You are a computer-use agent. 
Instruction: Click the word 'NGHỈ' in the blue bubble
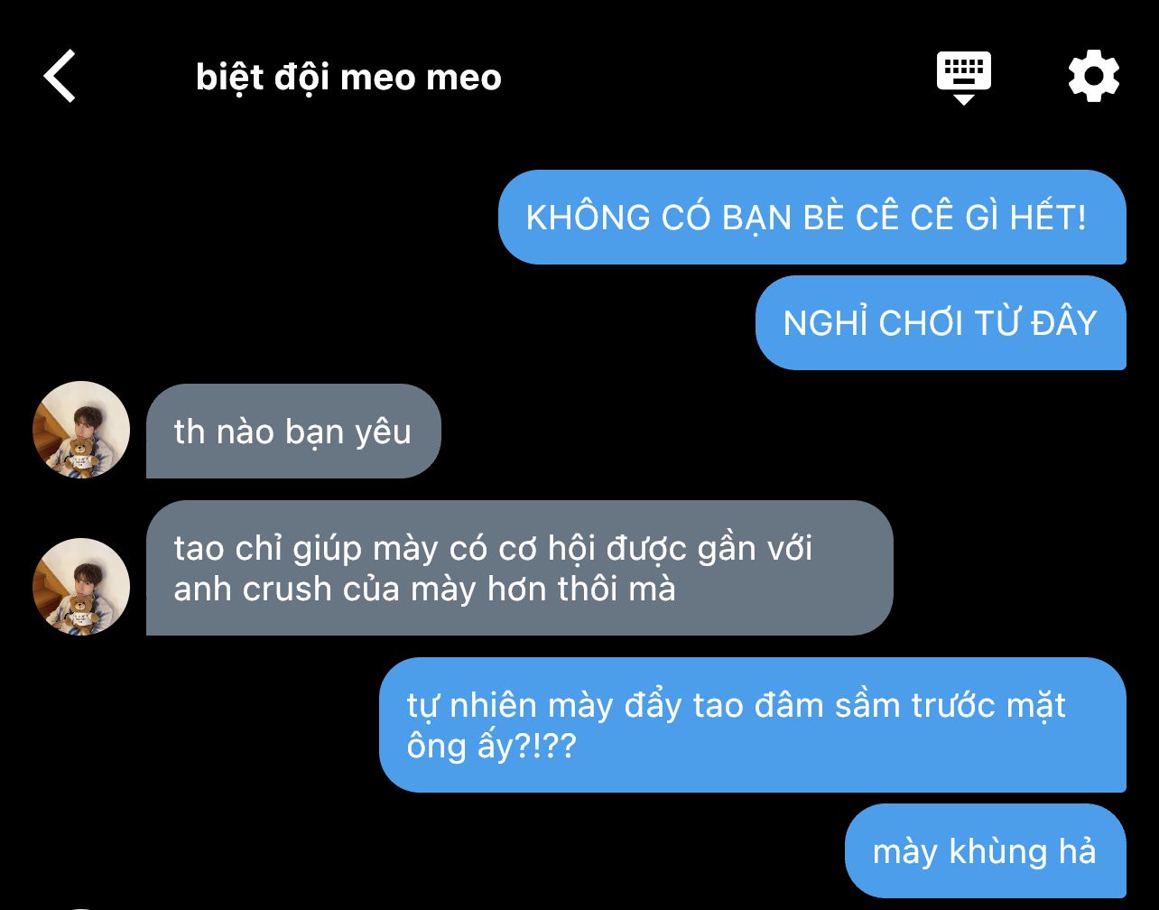(825, 322)
